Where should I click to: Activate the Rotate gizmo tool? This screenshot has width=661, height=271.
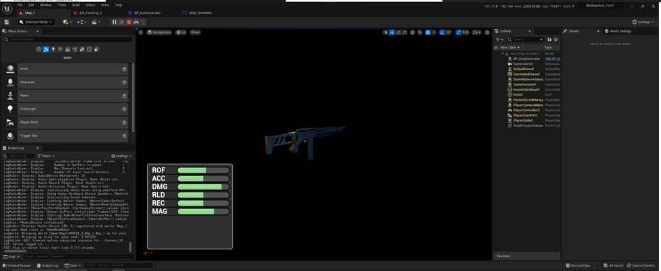point(399,32)
